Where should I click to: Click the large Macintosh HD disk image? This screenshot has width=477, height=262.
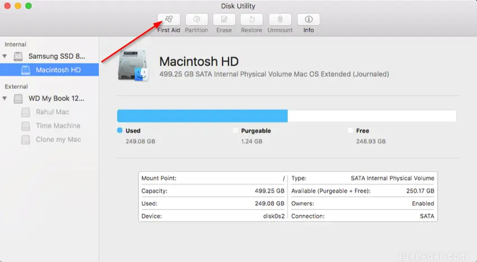[133, 66]
